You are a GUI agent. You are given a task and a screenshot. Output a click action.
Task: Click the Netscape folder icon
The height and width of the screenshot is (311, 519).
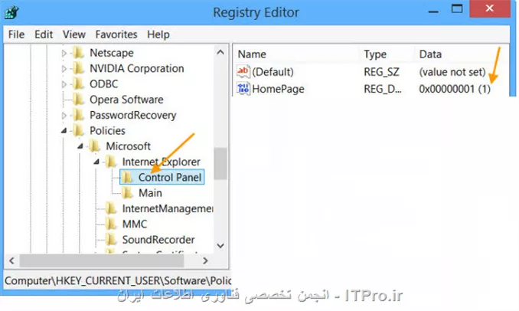78,53
